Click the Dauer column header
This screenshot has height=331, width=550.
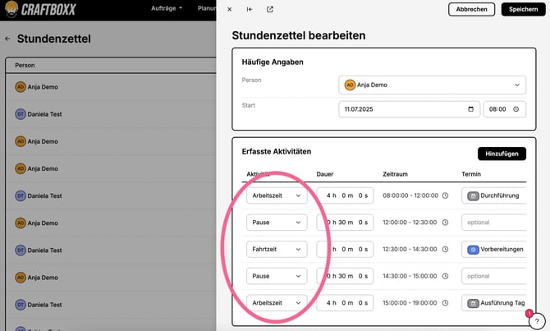[x=325, y=174]
